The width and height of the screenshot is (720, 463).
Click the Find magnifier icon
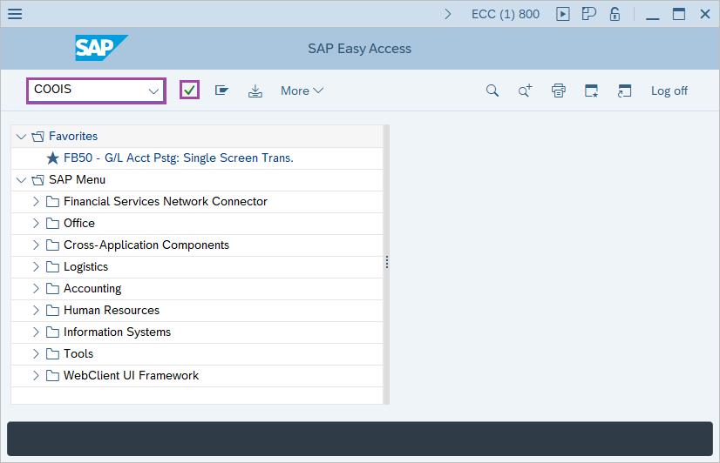click(x=492, y=91)
